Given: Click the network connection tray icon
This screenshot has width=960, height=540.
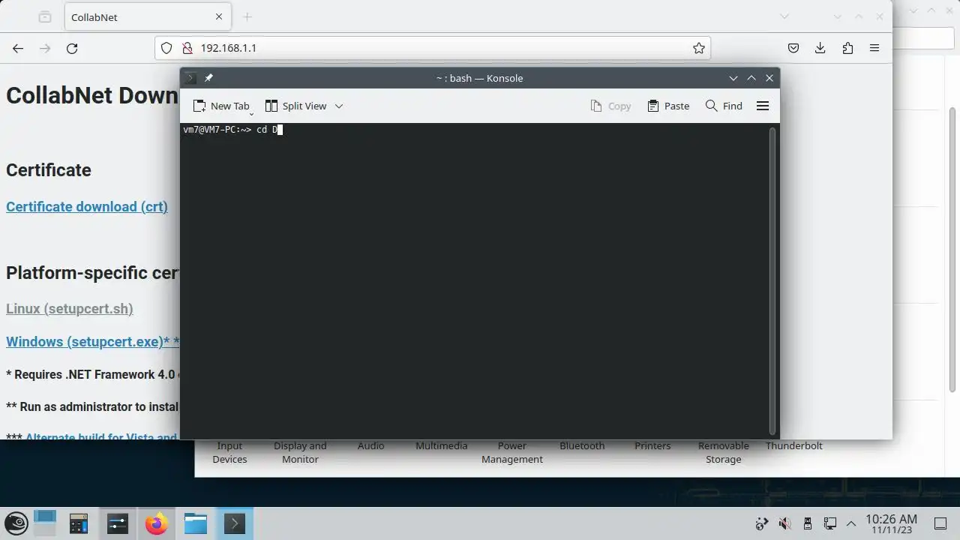Looking at the screenshot, I should click(x=830, y=523).
